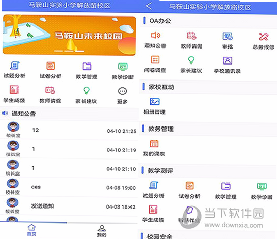Viewport: 277px width, 239px height.
Task: Open the 发送通知 announcement entry
Action: (x=69, y=206)
